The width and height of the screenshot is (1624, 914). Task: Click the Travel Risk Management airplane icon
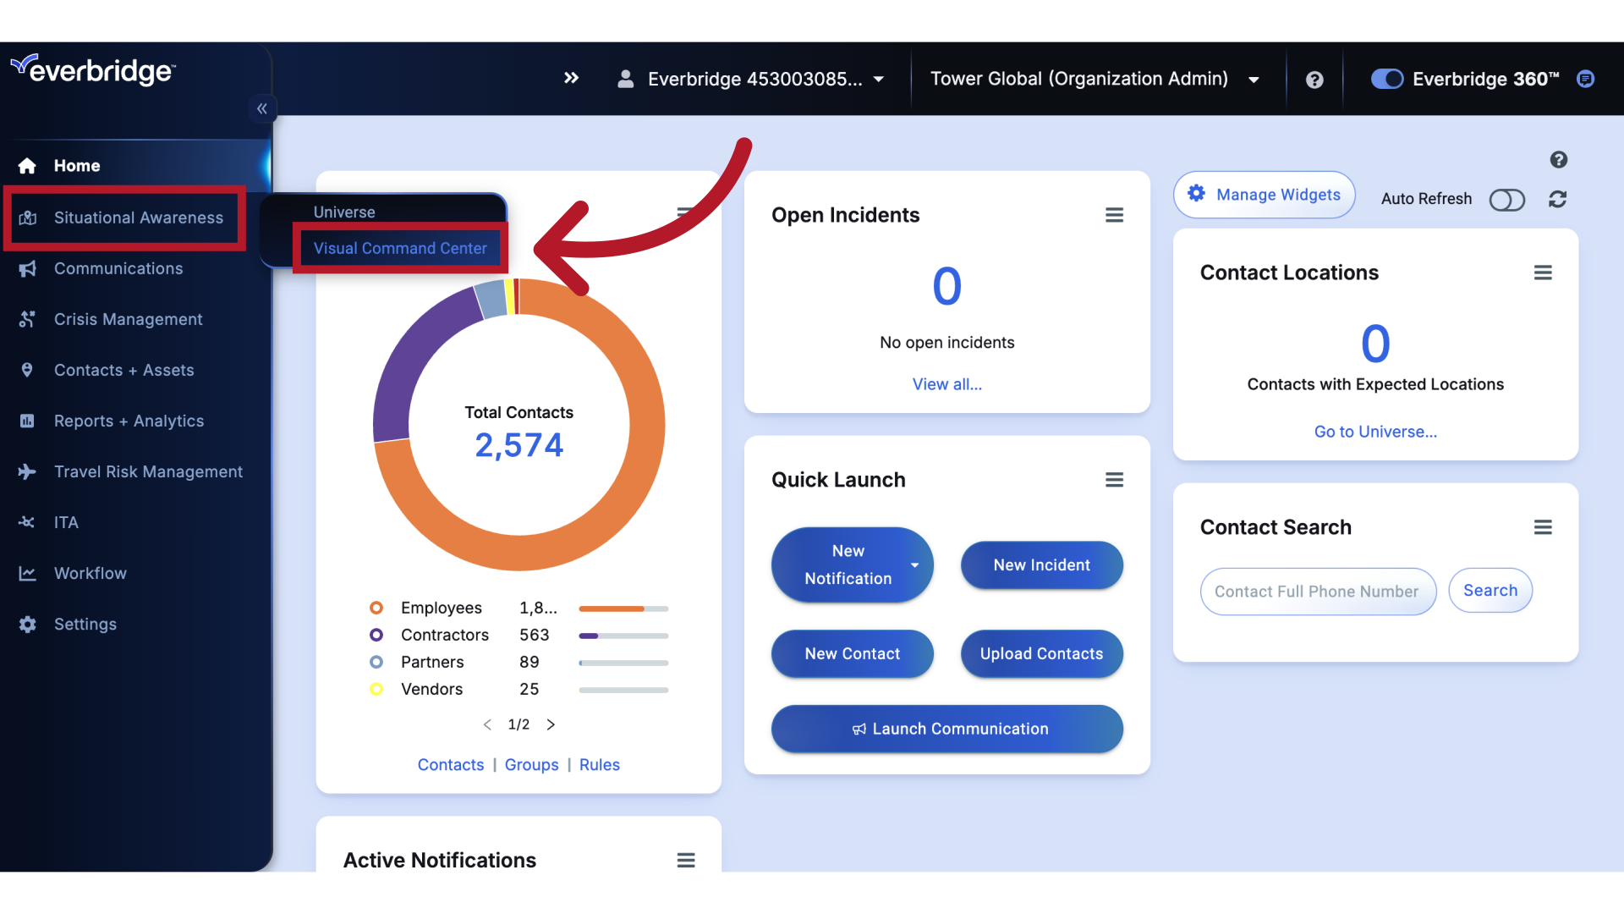[28, 471]
